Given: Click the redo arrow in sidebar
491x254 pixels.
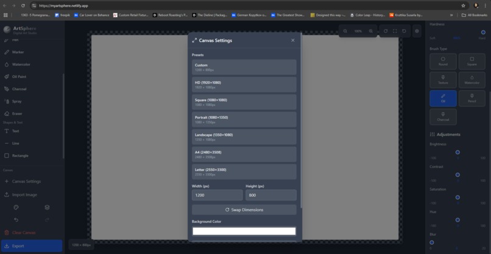Looking at the screenshot, I should 47,220.
